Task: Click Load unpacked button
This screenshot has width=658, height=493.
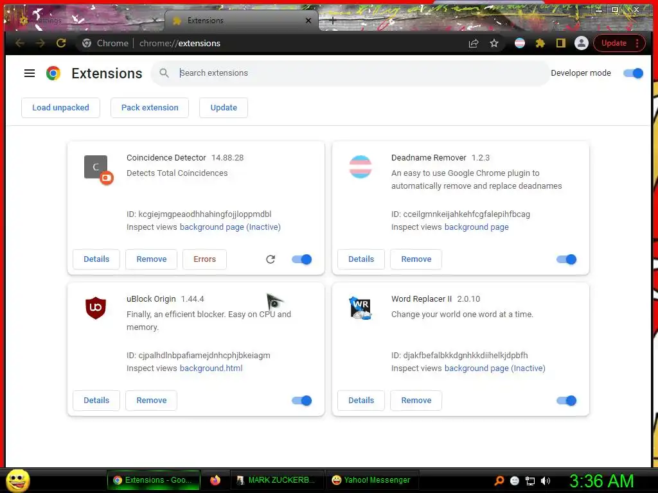Action: tap(61, 108)
